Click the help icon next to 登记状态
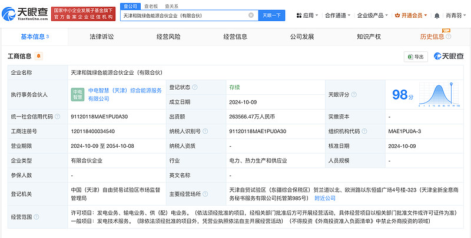 pyautogui.click(x=195, y=87)
